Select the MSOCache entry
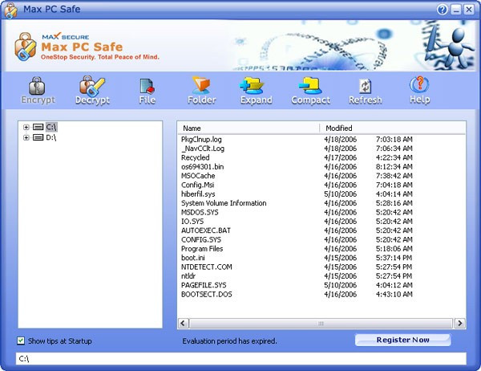This screenshot has width=481, height=371. [x=198, y=176]
